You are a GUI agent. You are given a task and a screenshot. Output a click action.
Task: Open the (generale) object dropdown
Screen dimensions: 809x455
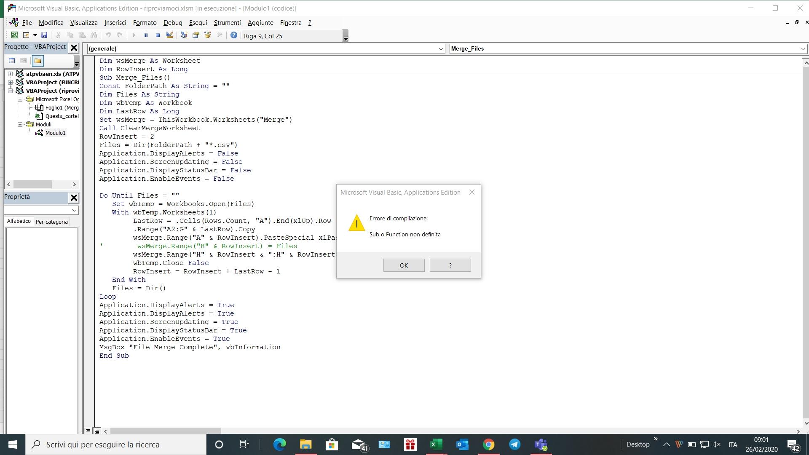coord(441,49)
